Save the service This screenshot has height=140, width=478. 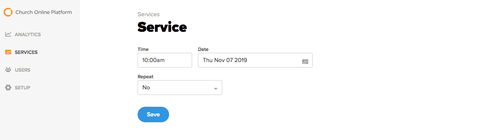tap(153, 115)
